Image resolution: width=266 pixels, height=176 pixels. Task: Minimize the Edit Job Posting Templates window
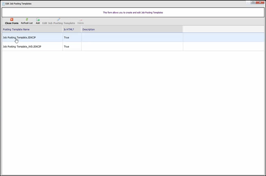click(248, 3)
